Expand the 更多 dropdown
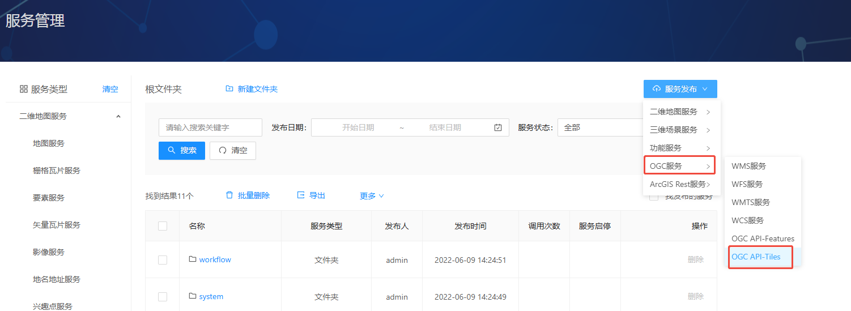 point(372,196)
